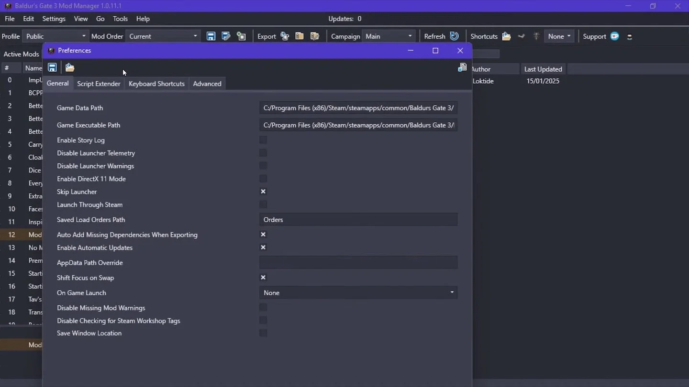The image size is (689, 387).
Task: Save preferences with the floppy disk icon
Action: click(x=52, y=67)
